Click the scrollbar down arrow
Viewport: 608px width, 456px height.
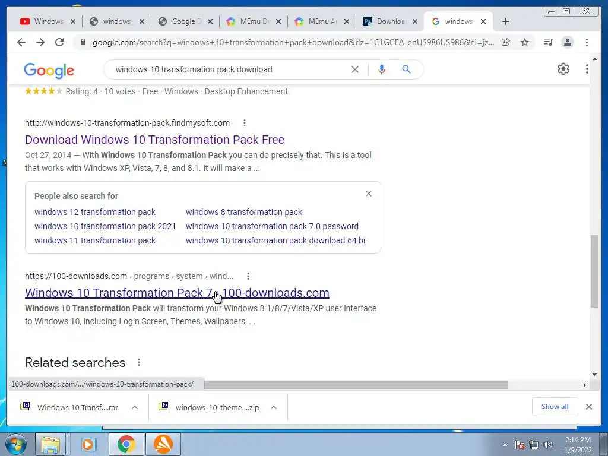594,375
